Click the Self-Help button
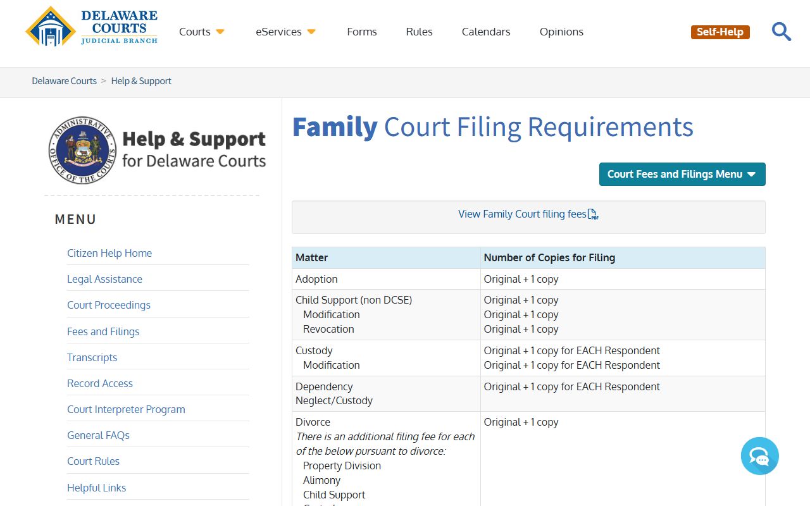The image size is (810, 506). click(x=720, y=32)
